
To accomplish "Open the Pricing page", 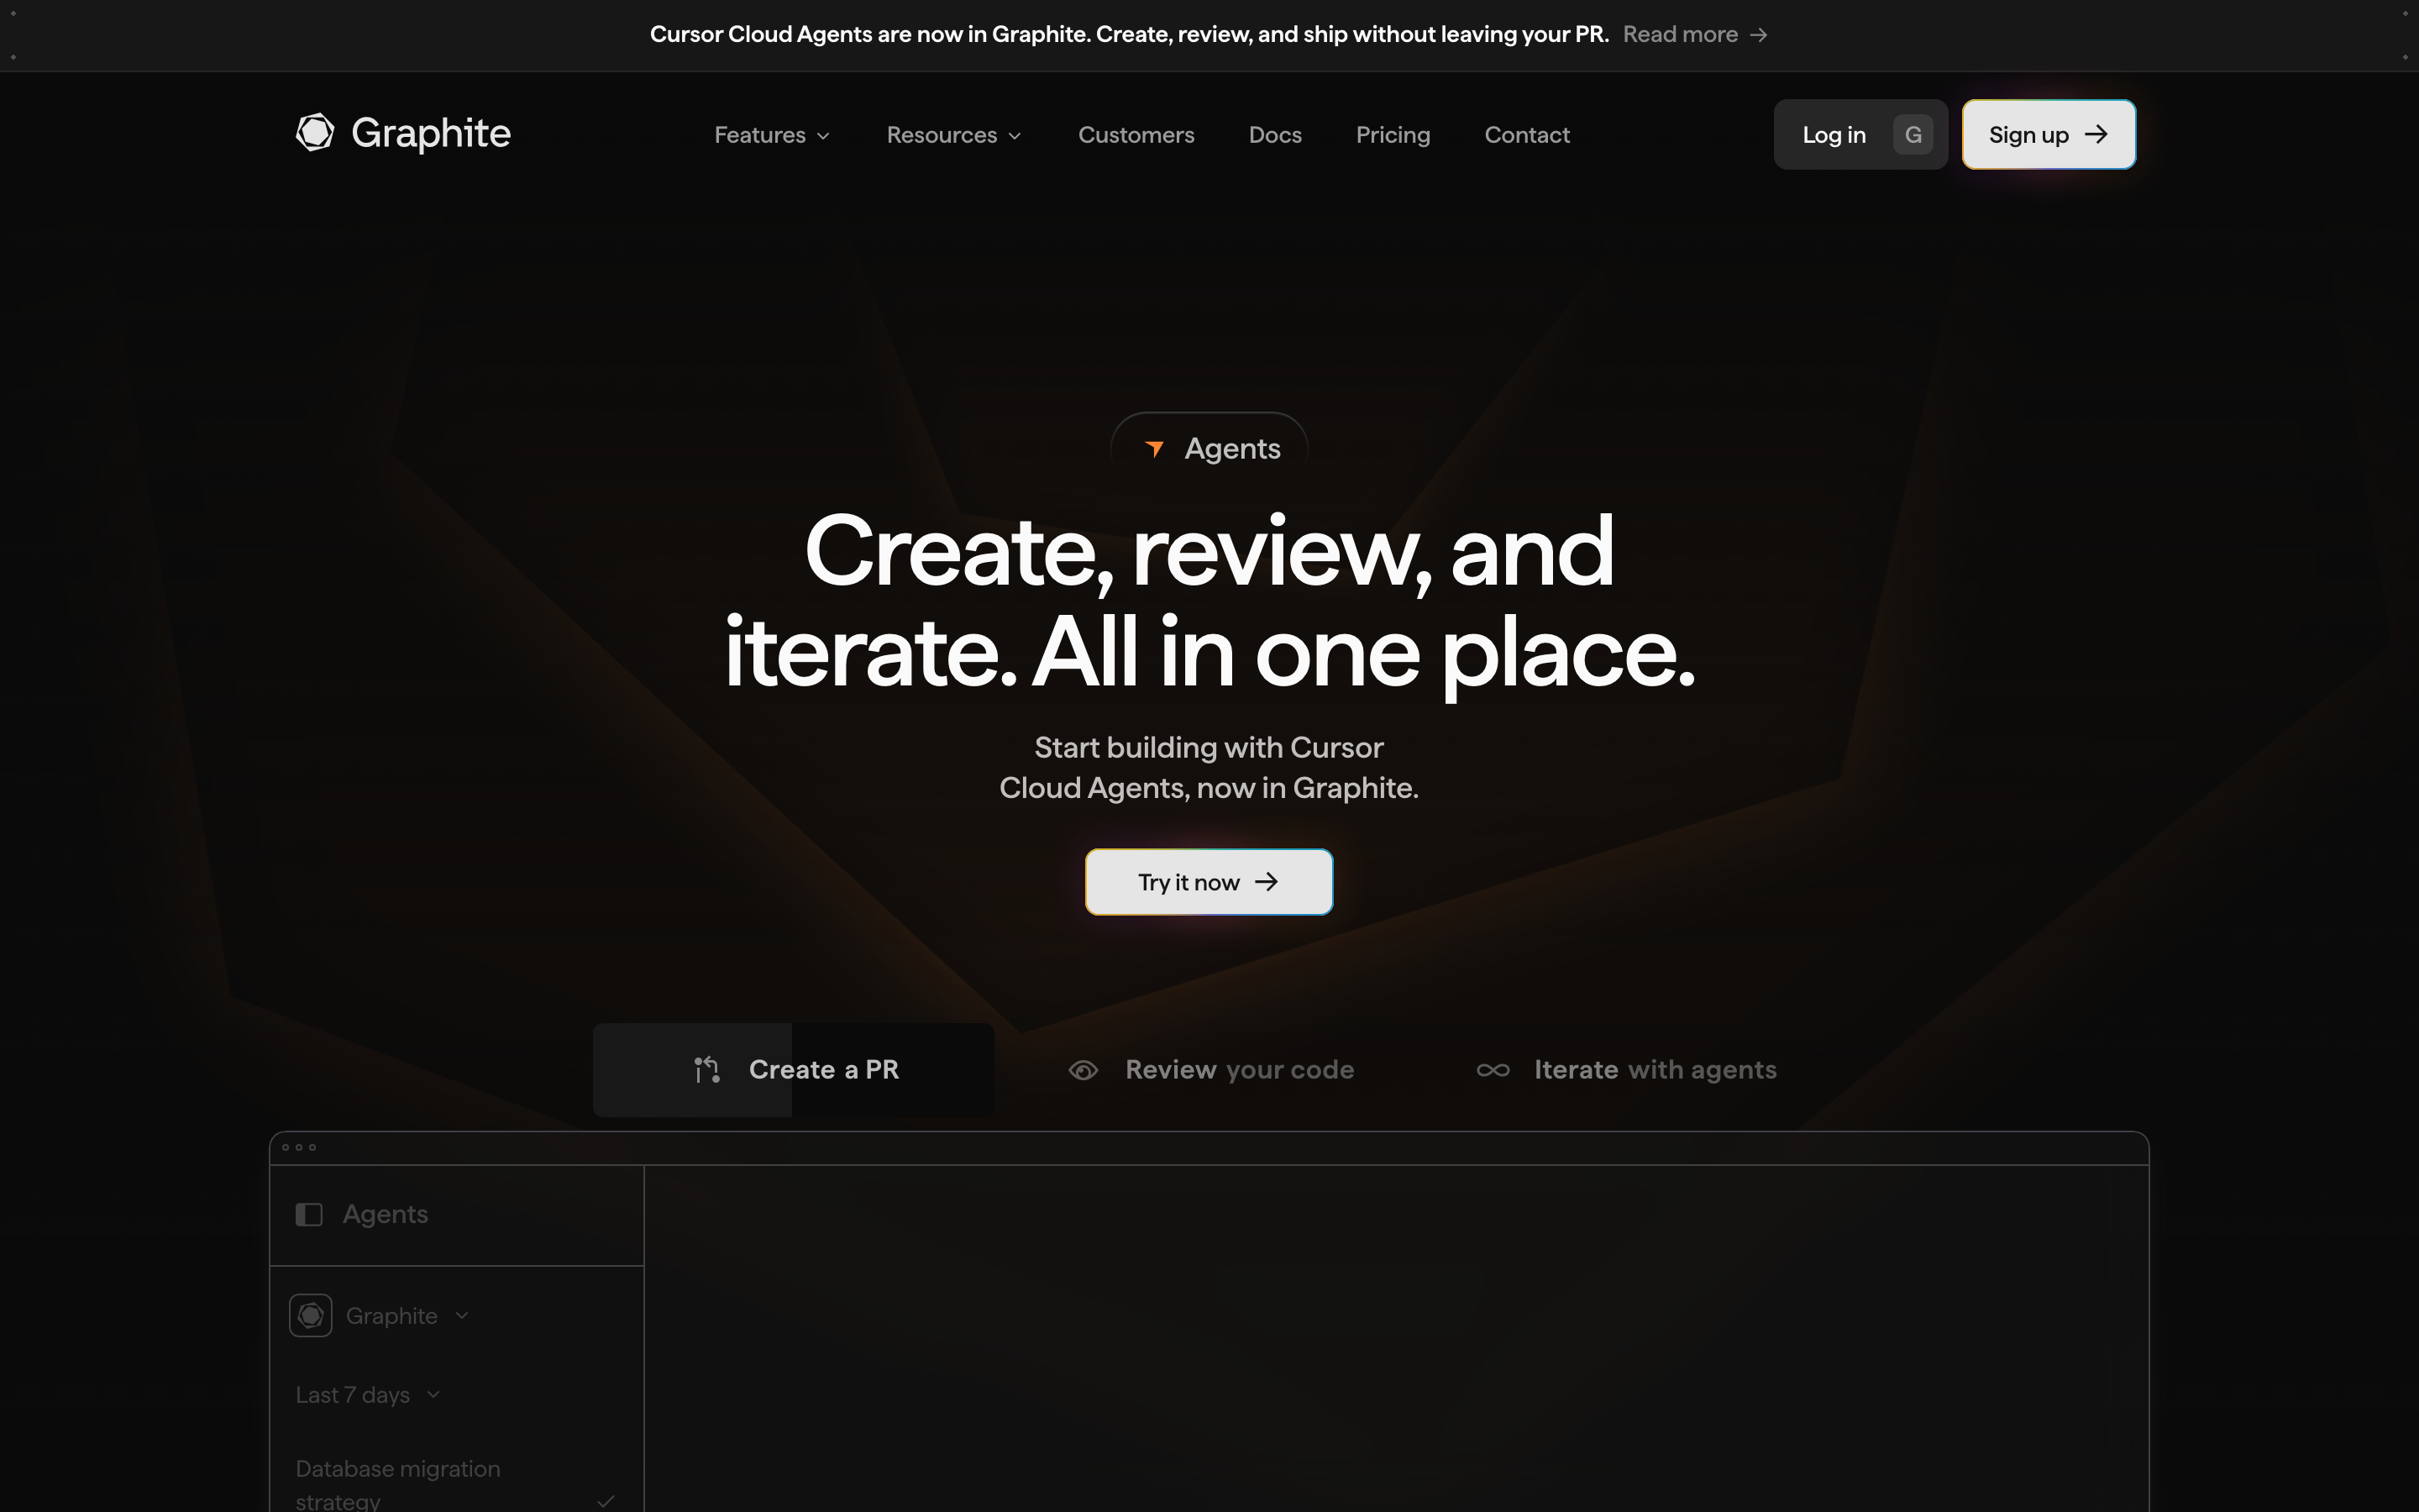I will click(1393, 135).
